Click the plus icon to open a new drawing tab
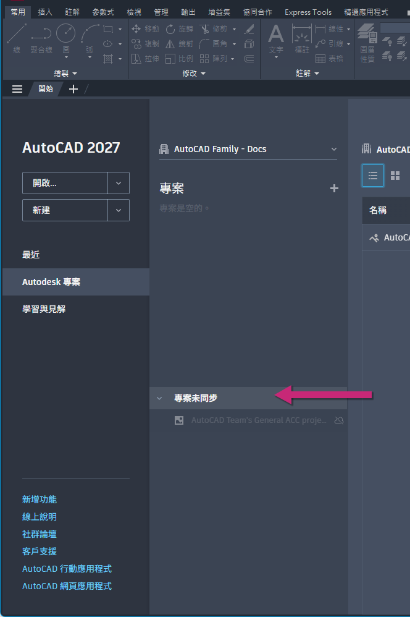The height and width of the screenshot is (617, 410). tap(73, 89)
